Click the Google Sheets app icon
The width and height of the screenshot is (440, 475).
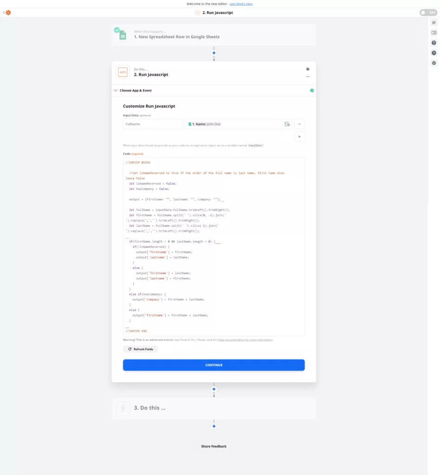(x=123, y=35)
